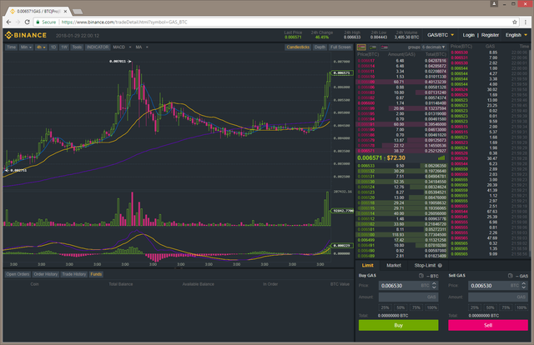The height and width of the screenshot is (345, 534).
Task: Click the Binance logo
Action: pyautogui.click(x=26, y=35)
